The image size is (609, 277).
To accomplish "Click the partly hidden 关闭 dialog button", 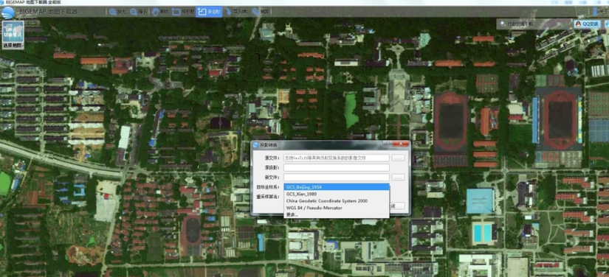I will (x=397, y=206).
